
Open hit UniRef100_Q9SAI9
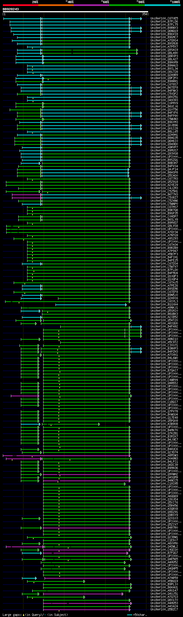(164, 50)
